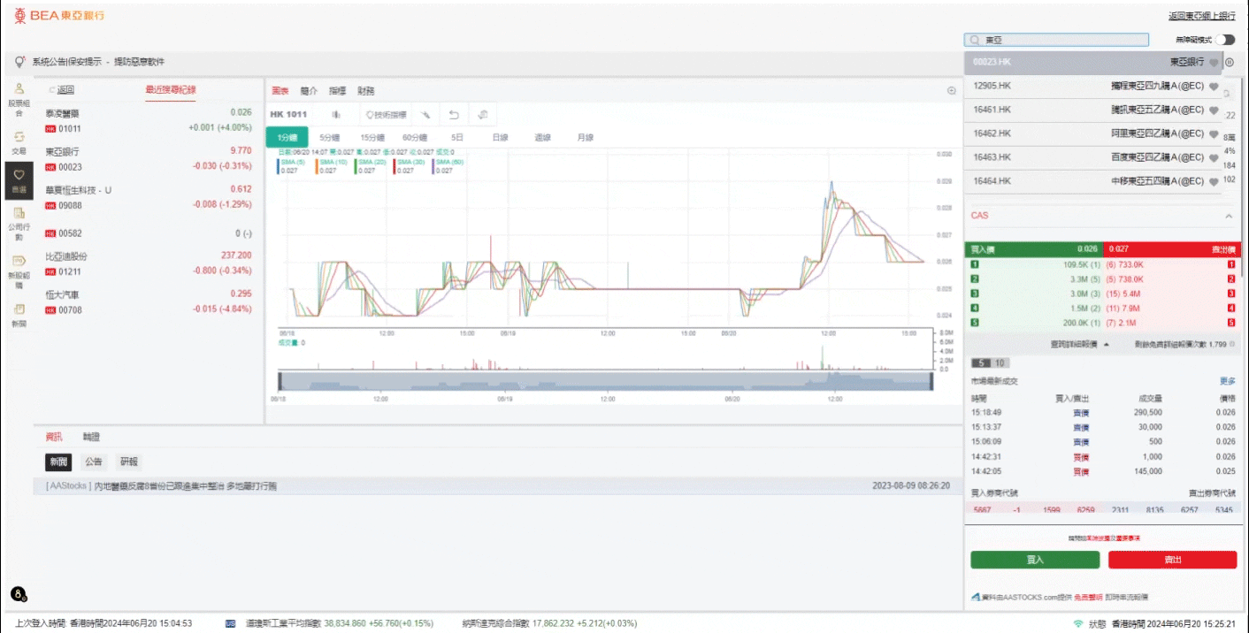
Task: Select the 60分鐘 chart interval
Action: click(x=415, y=137)
